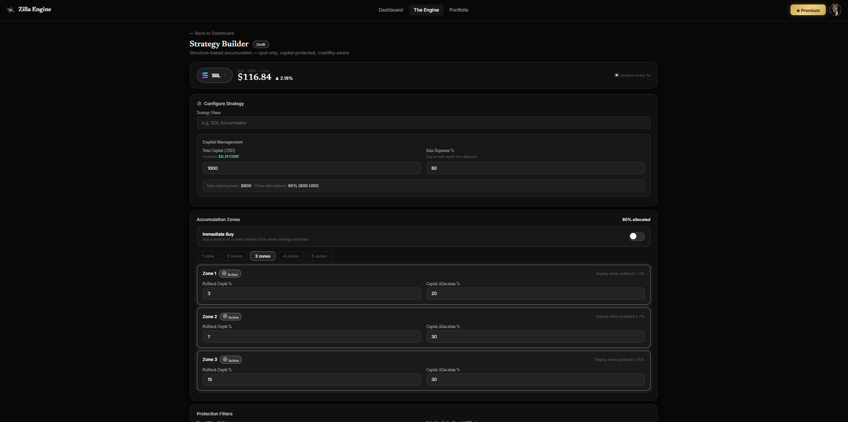Click the $116.84 live price
Viewport: 848px width, 422px height.
coord(254,77)
